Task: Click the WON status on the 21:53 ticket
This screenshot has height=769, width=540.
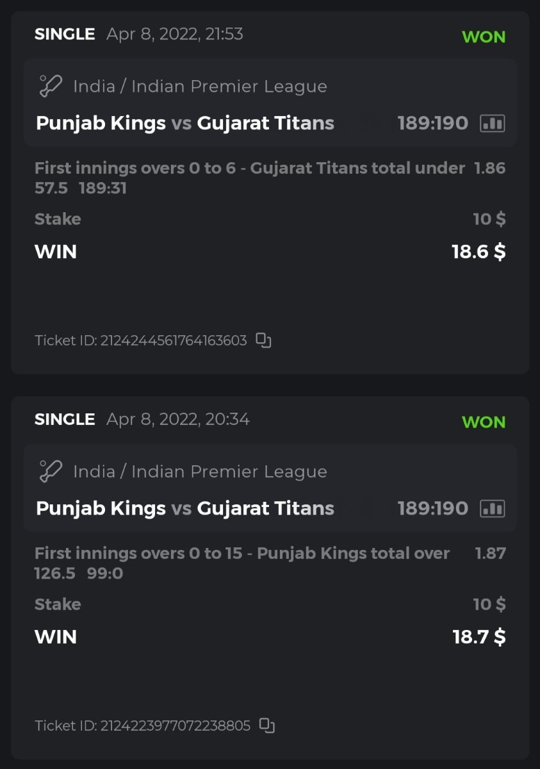Action: (484, 37)
